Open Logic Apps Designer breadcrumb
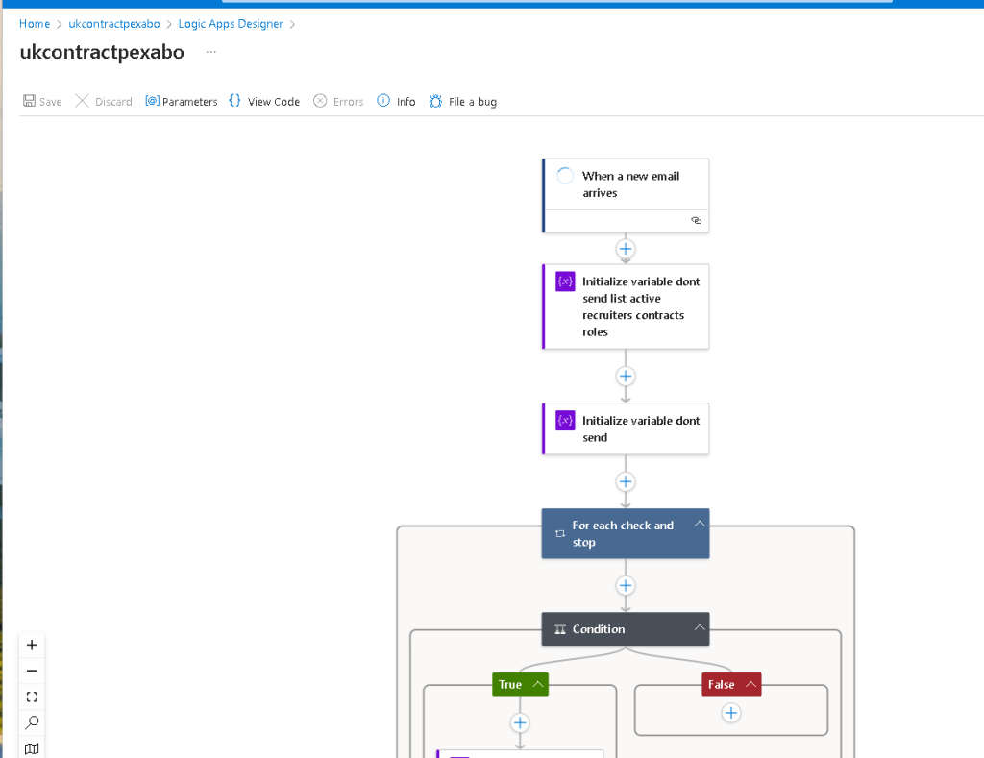The height and width of the screenshot is (758, 984). pyautogui.click(x=231, y=24)
